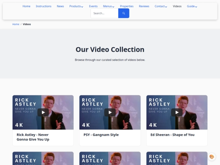Open the Events page
The image size is (220, 165).
tap(93, 6)
